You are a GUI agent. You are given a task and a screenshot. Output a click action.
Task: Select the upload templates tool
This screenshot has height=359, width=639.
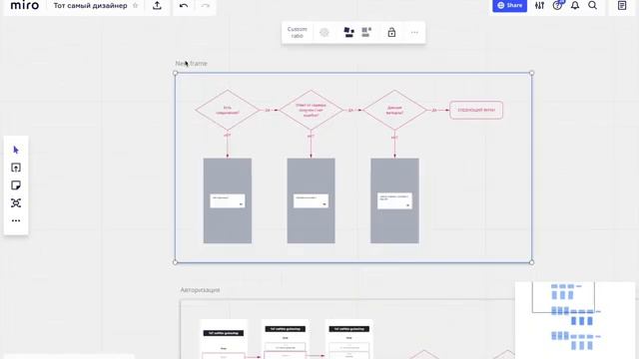point(16,168)
